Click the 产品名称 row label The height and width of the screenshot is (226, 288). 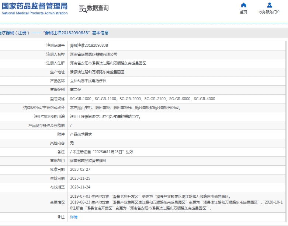(57, 81)
